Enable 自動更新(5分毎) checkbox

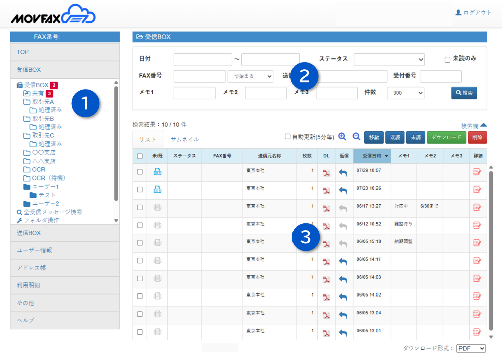(x=287, y=136)
